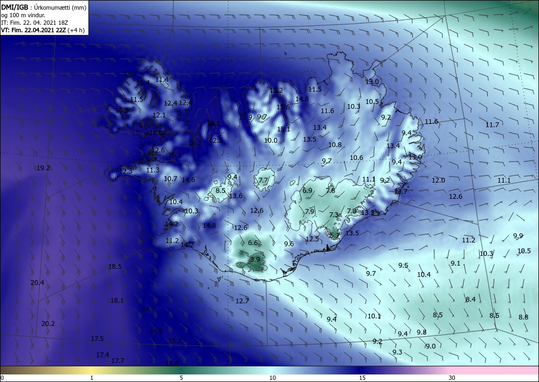Click the map value 10.1
This screenshot has height=382, width=539.
coord(374,316)
